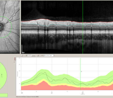Click the lower red arrow icon beside the graph
The image size is (113, 98).
[x=15, y=60]
